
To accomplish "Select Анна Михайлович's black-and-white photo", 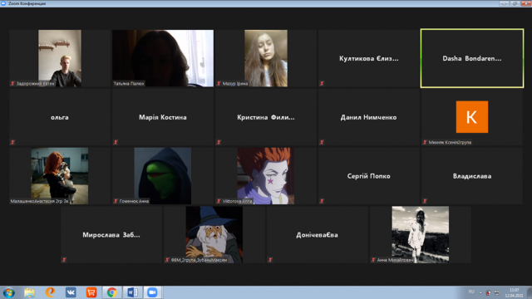I will (x=421, y=234).
